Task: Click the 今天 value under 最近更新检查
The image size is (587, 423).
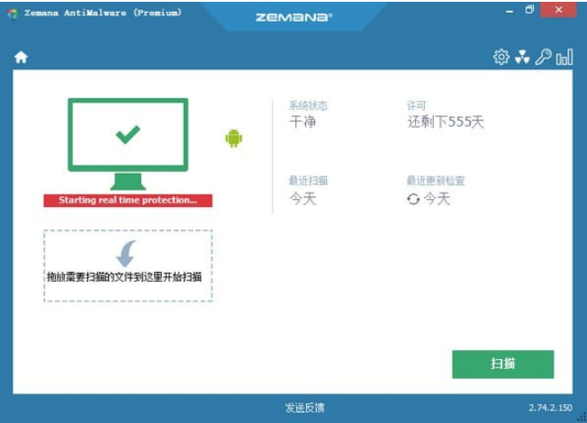Action: tap(437, 199)
